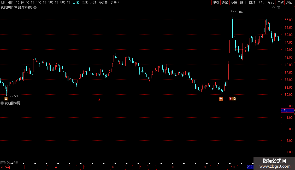Toggle the left sidebar panel icon
The image size is (295, 170).
point(3,2)
